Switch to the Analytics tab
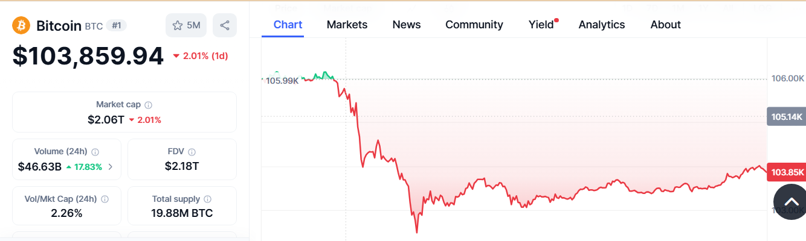The height and width of the screenshot is (241, 806). pyautogui.click(x=602, y=25)
